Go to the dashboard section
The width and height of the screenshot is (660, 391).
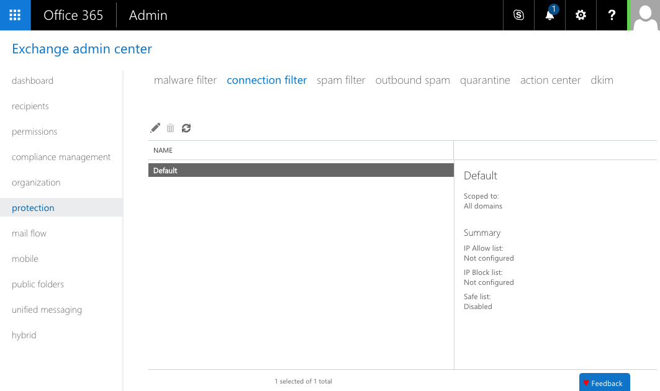(x=32, y=81)
